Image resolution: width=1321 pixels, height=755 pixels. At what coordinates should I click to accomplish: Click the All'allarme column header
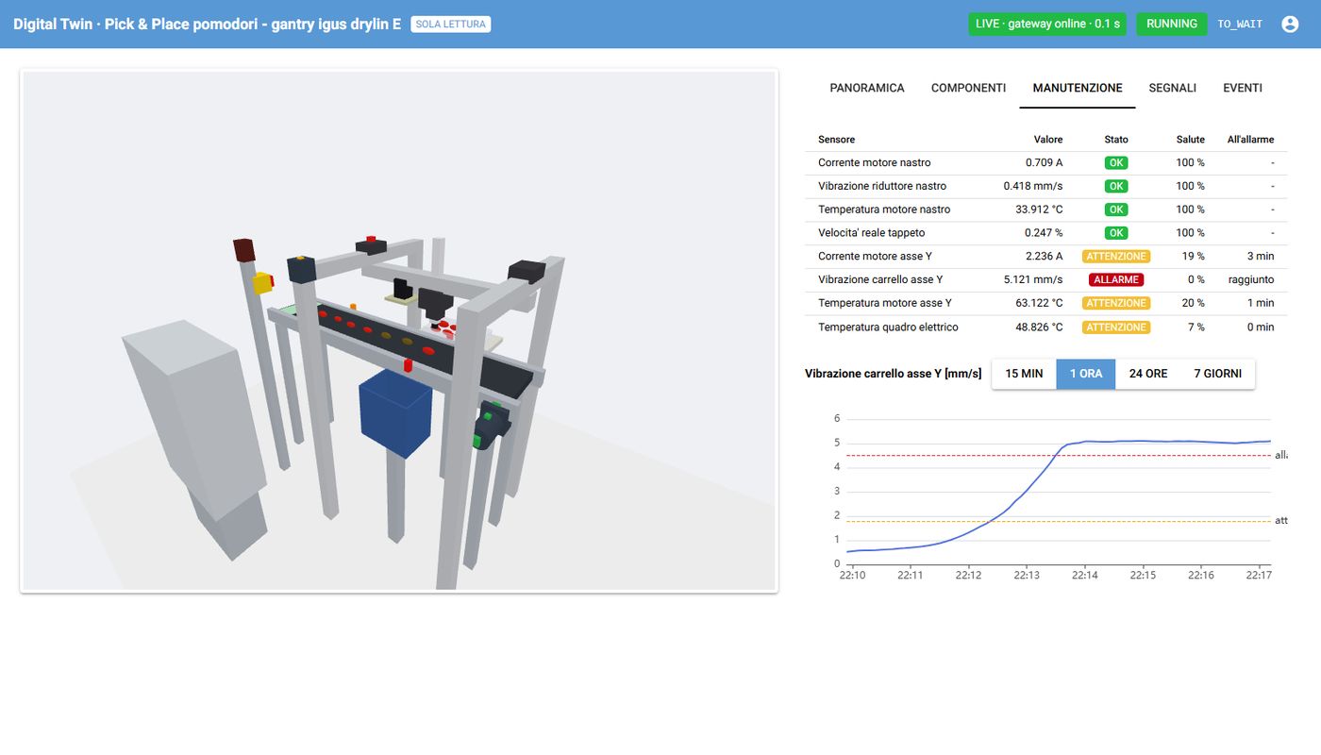point(1250,140)
